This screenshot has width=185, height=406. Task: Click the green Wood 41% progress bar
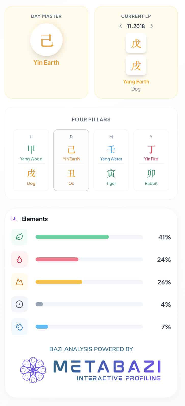click(x=72, y=237)
